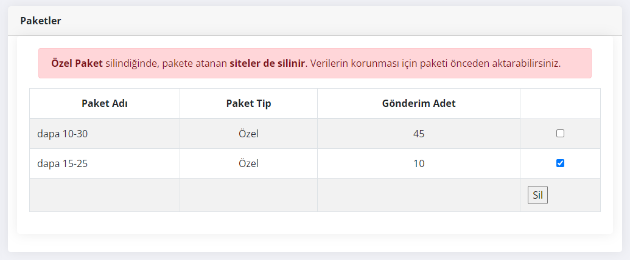Uncheck the dapa 15-25 package checkbox
The image size is (630, 260).
tap(560, 163)
